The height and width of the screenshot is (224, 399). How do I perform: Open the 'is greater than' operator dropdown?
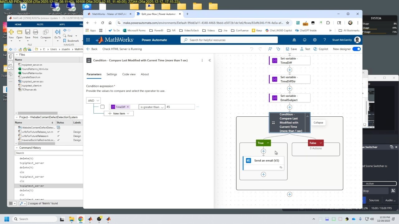coord(152,107)
